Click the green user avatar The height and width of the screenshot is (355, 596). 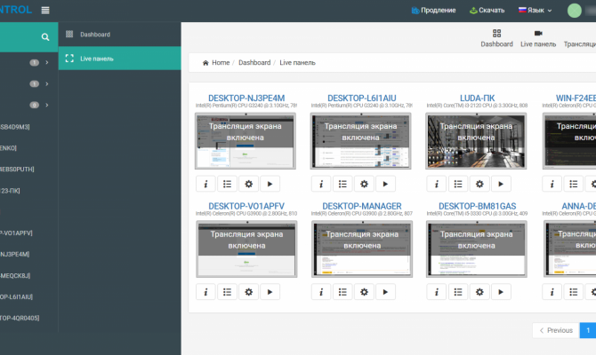[575, 11]
